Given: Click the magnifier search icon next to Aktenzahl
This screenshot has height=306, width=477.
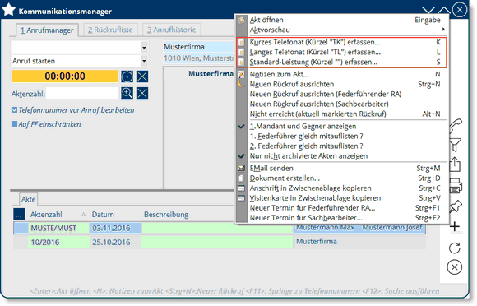Looking at the screenshot, I should [x=127, y=93].
